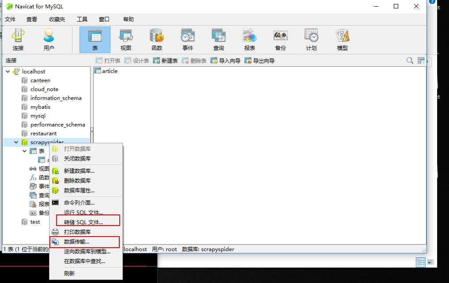Select the Query (查询) toolbar icon
This screenshot has height=283, width=449.
[218, 40]
